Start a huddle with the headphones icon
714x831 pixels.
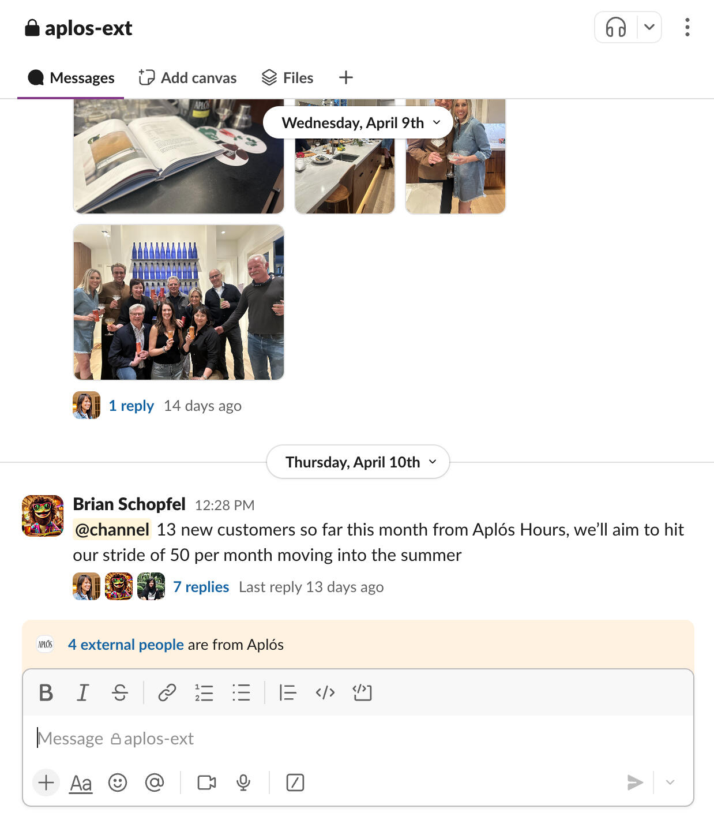click(x=615, y=27)
